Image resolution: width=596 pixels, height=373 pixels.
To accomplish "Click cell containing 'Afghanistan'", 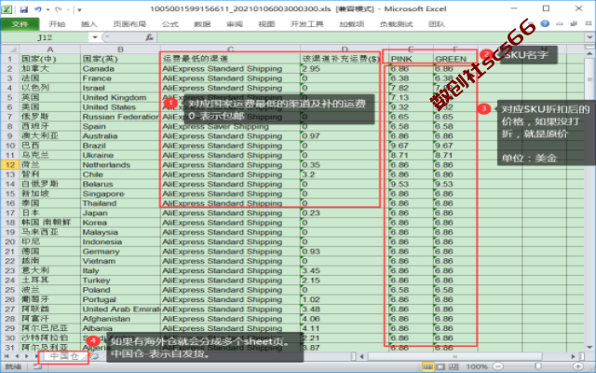I will coord(120,319).
